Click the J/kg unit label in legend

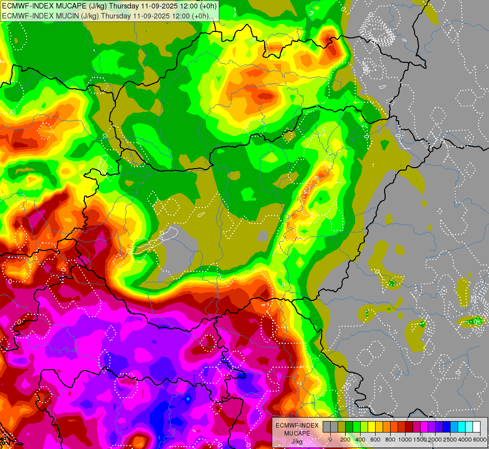pyautogui.click(x=297, y=442)
